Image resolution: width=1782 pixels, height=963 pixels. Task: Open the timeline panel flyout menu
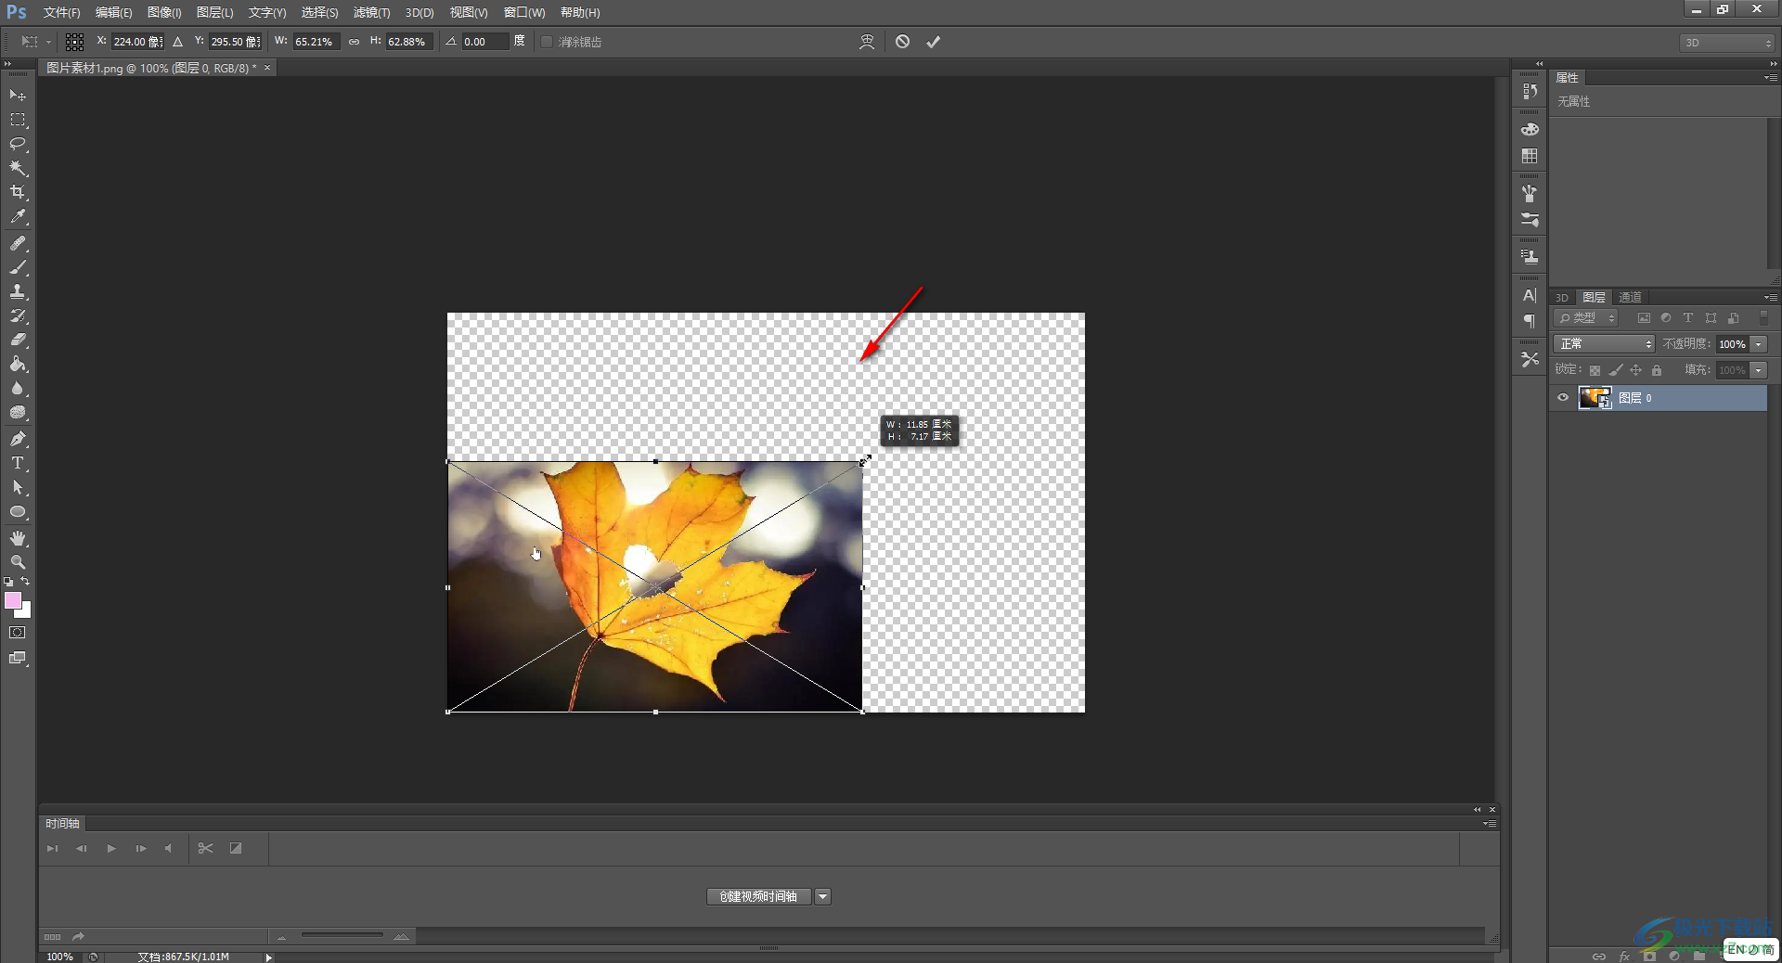pos(1489,824)
